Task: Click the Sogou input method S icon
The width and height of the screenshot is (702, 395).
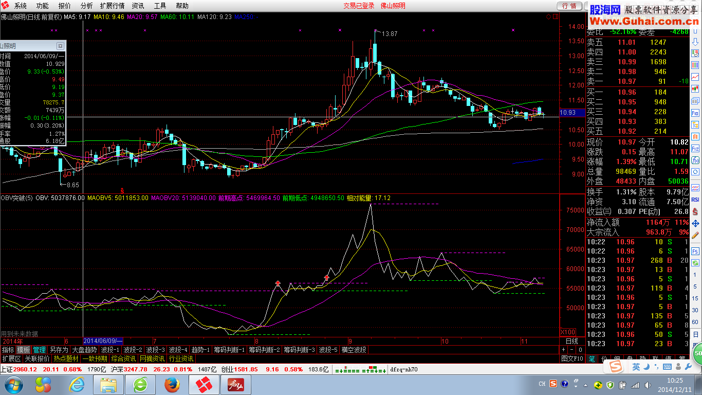Action: pos(616,367)
